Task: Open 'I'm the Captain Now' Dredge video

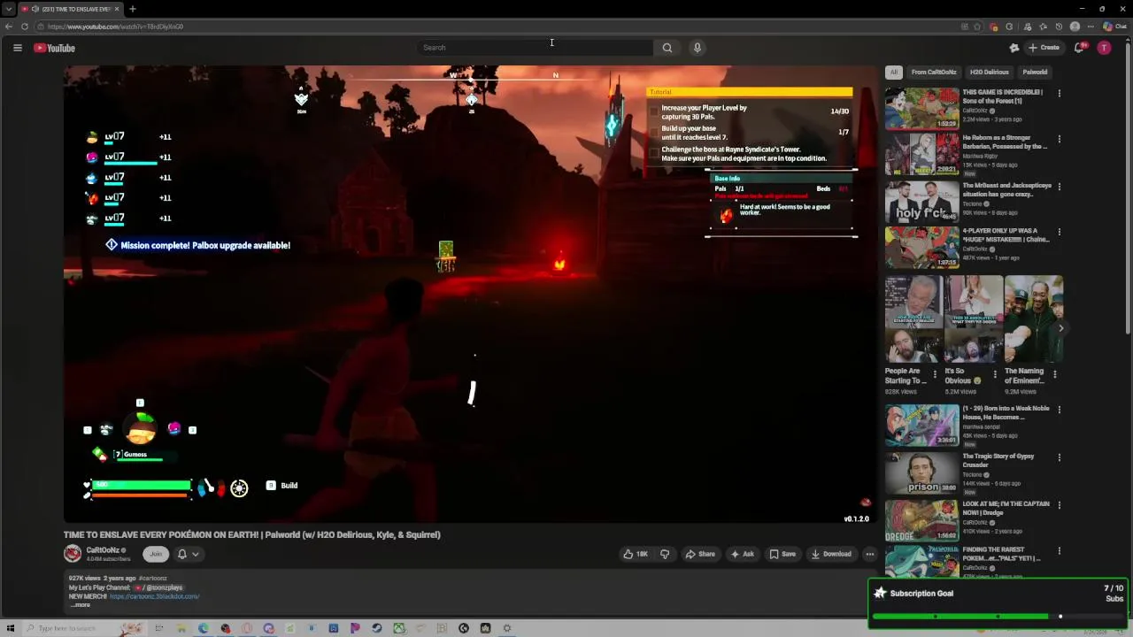Action: point(922,520)
